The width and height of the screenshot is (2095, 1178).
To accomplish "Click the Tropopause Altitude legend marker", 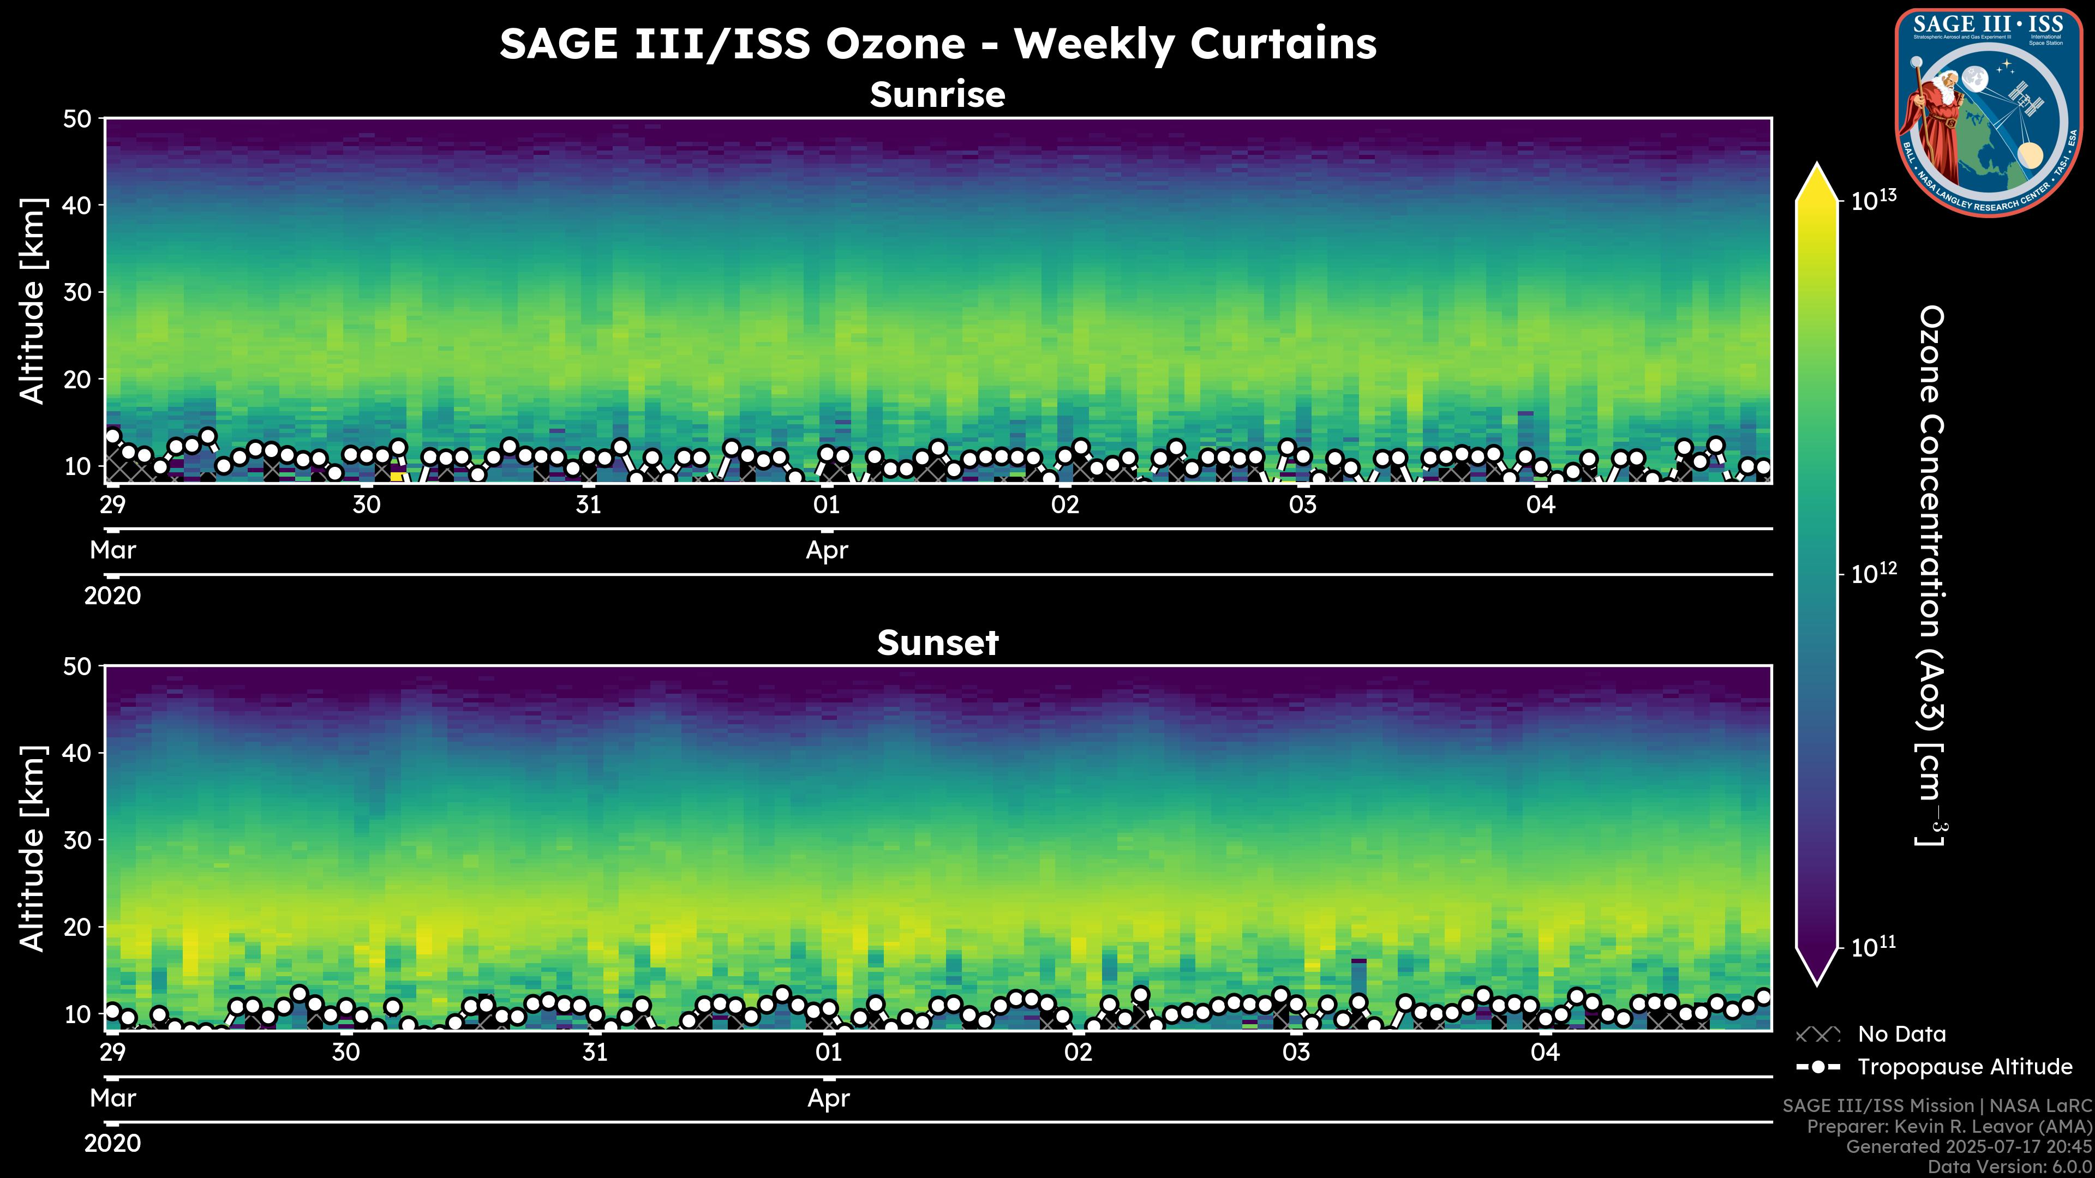I will [x=1818, y=1067].
